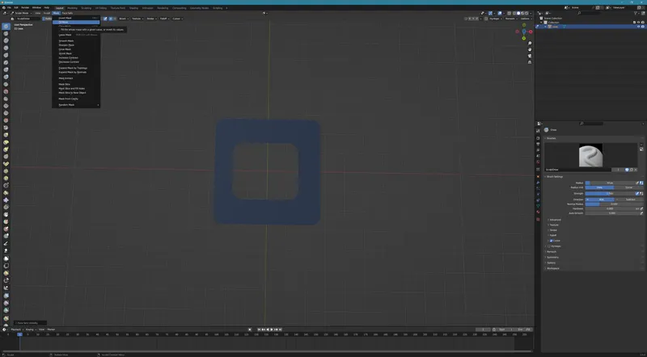Select the Clay brush tool

(6, 41)
